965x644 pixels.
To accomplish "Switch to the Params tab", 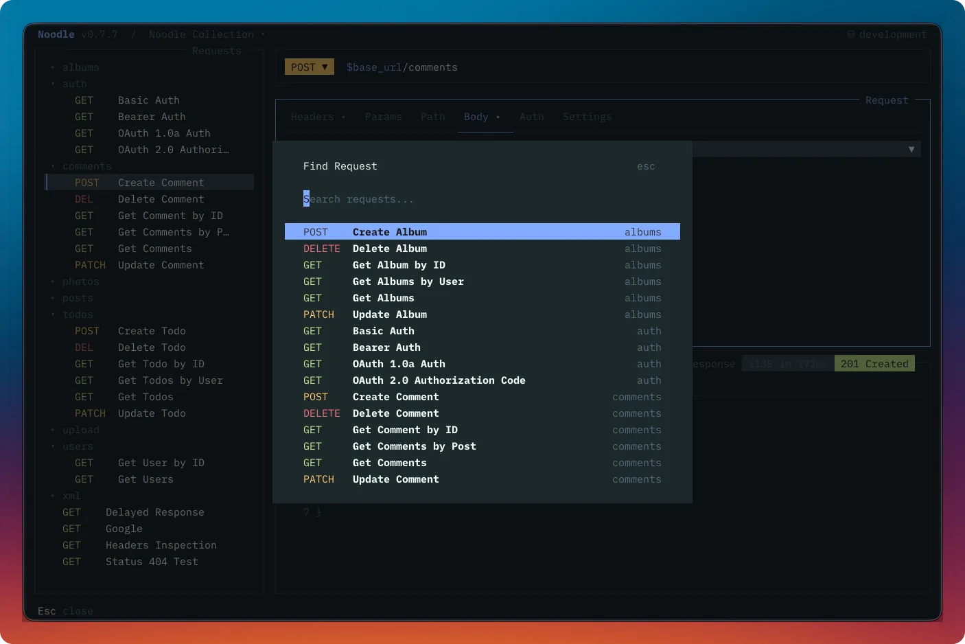I will 383,117.
